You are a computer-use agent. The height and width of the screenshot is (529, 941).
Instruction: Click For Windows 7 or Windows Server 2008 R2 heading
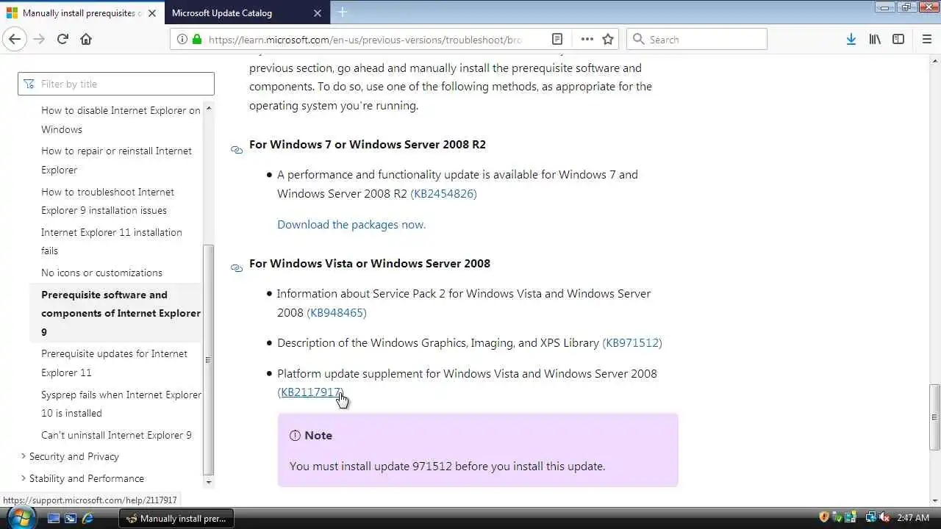coord(368,144)
